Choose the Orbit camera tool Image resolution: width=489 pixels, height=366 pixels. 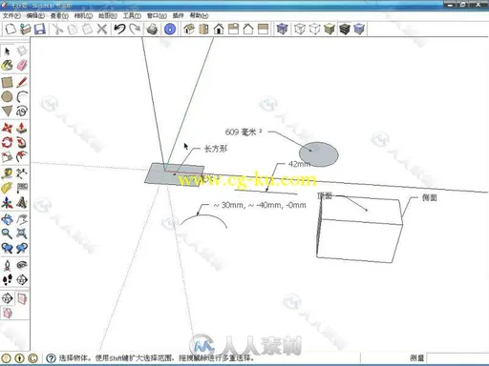click(x=7, y=219)
